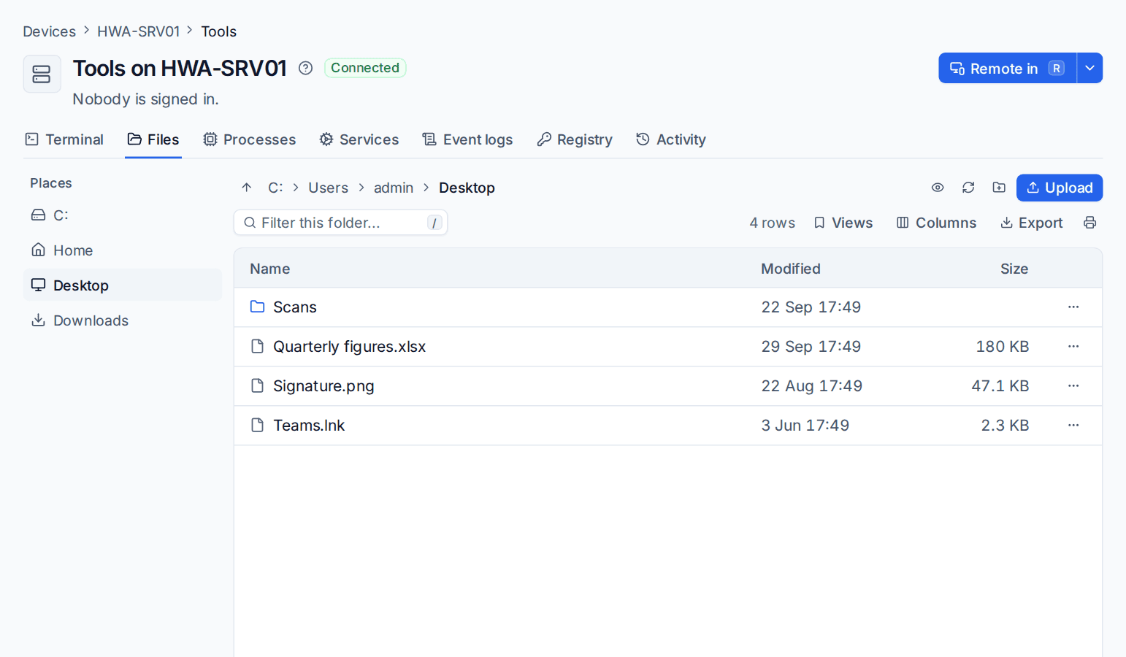Jump to C: in the path bar
This screenshot has height=657, width=1126.
(x=275, y=188)
